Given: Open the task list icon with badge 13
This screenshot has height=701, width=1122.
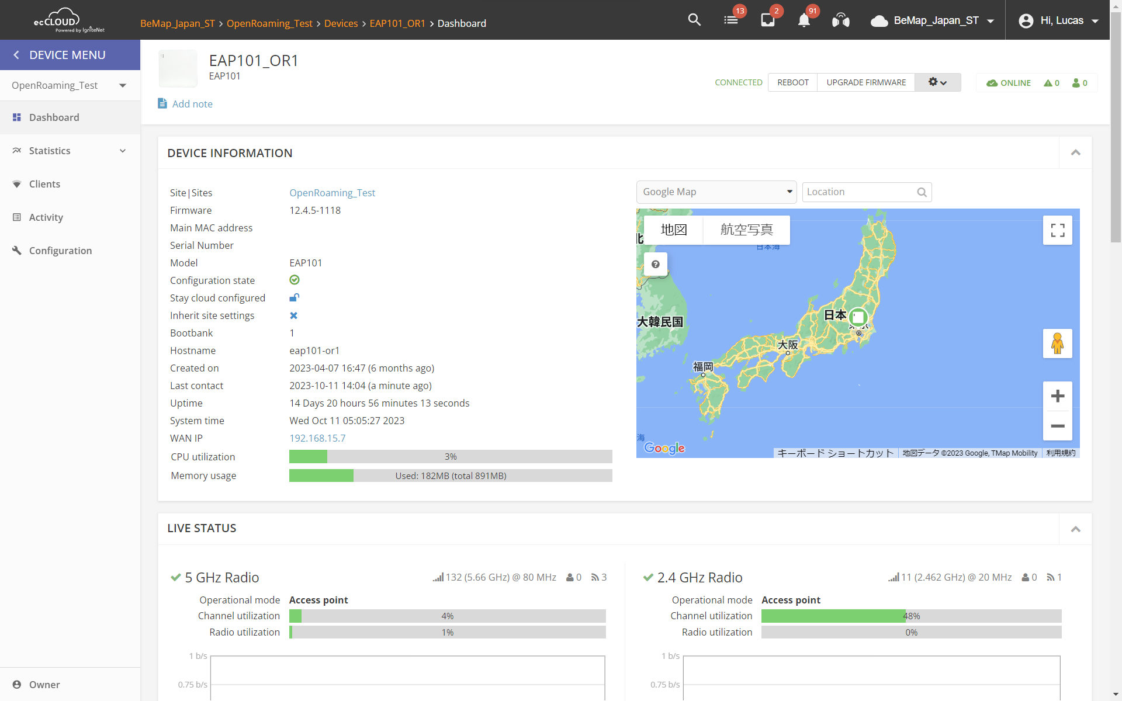Looking at the screenshot, I should click(731, 20).
